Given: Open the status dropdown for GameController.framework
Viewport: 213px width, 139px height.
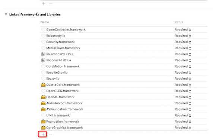Looking at the screenshot, I should pyautogui.click(x=183, y=30).
